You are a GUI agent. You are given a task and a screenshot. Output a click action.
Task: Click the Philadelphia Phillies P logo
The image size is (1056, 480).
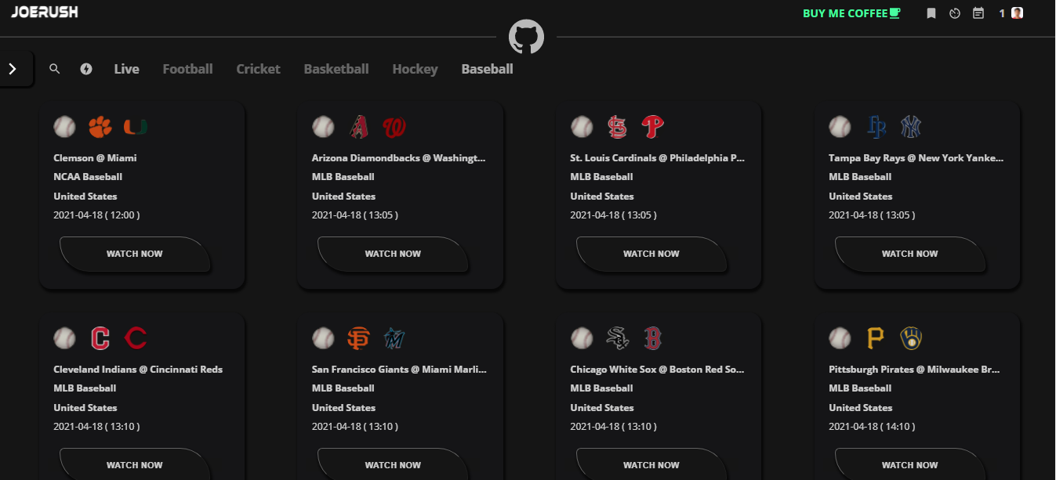pos(652,127)
